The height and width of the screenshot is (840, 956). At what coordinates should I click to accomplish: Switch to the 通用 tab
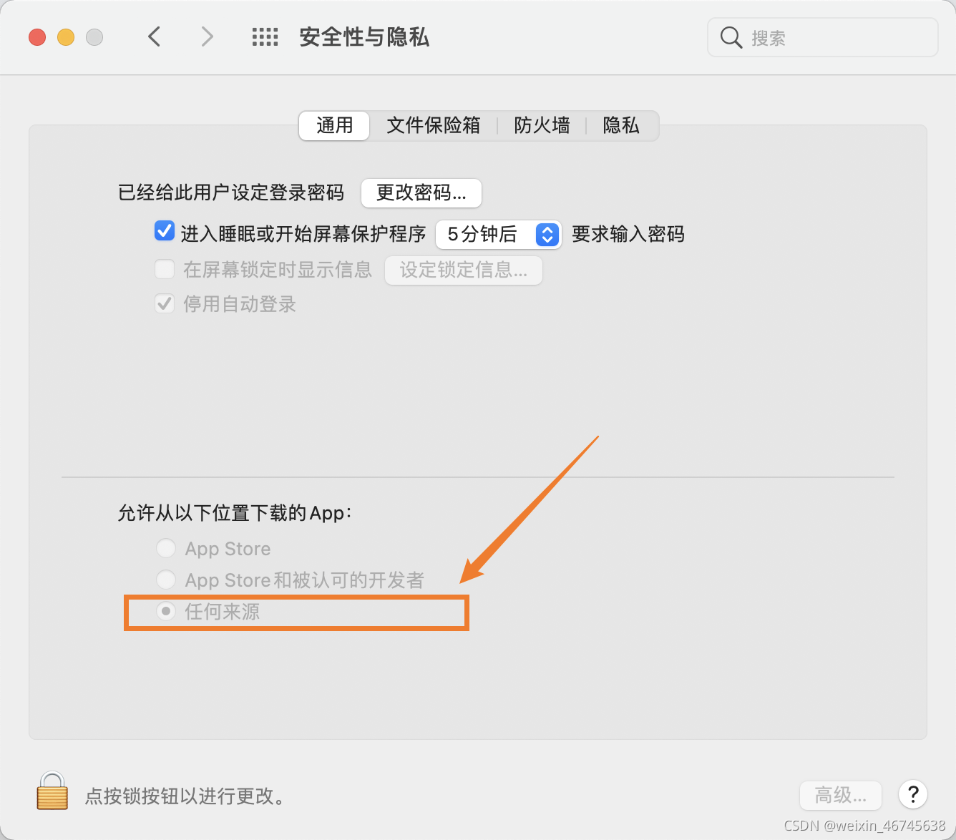click(x=334, y=126)
